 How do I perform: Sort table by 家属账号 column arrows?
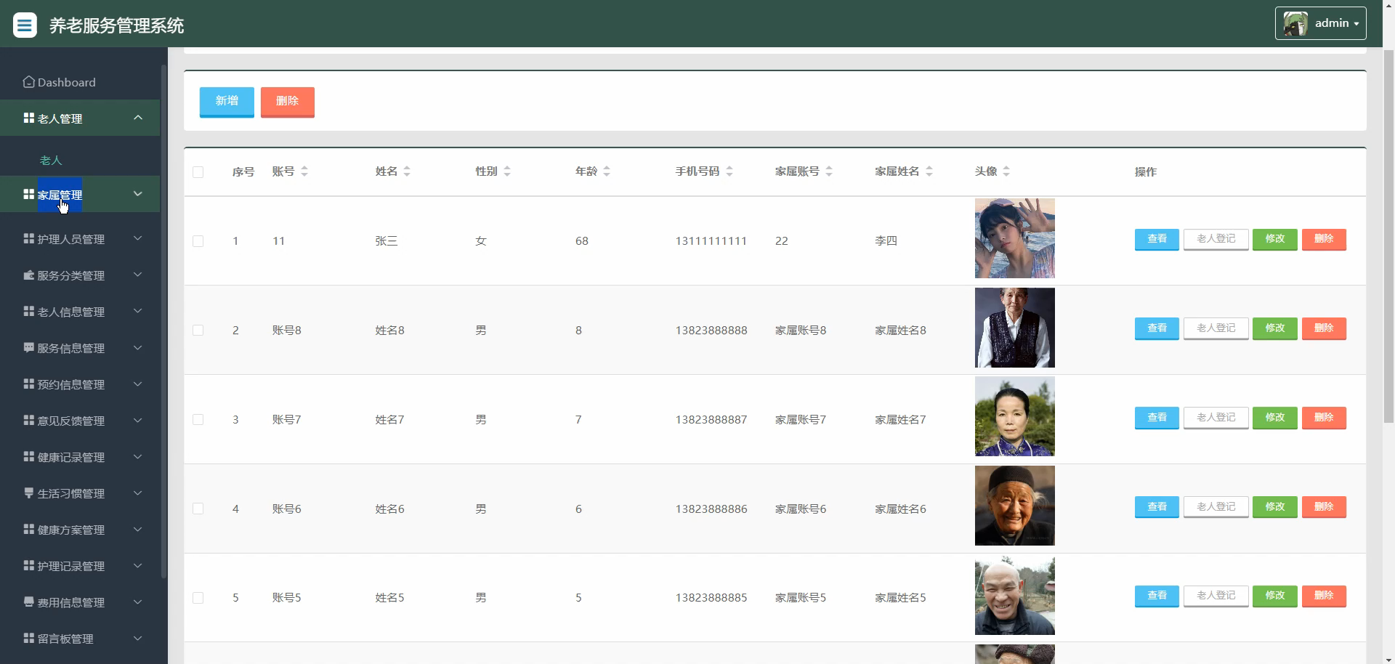[829, 171]
